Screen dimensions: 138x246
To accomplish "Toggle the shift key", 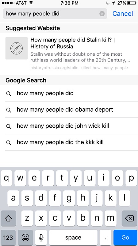I will click(x=8, y=218).
